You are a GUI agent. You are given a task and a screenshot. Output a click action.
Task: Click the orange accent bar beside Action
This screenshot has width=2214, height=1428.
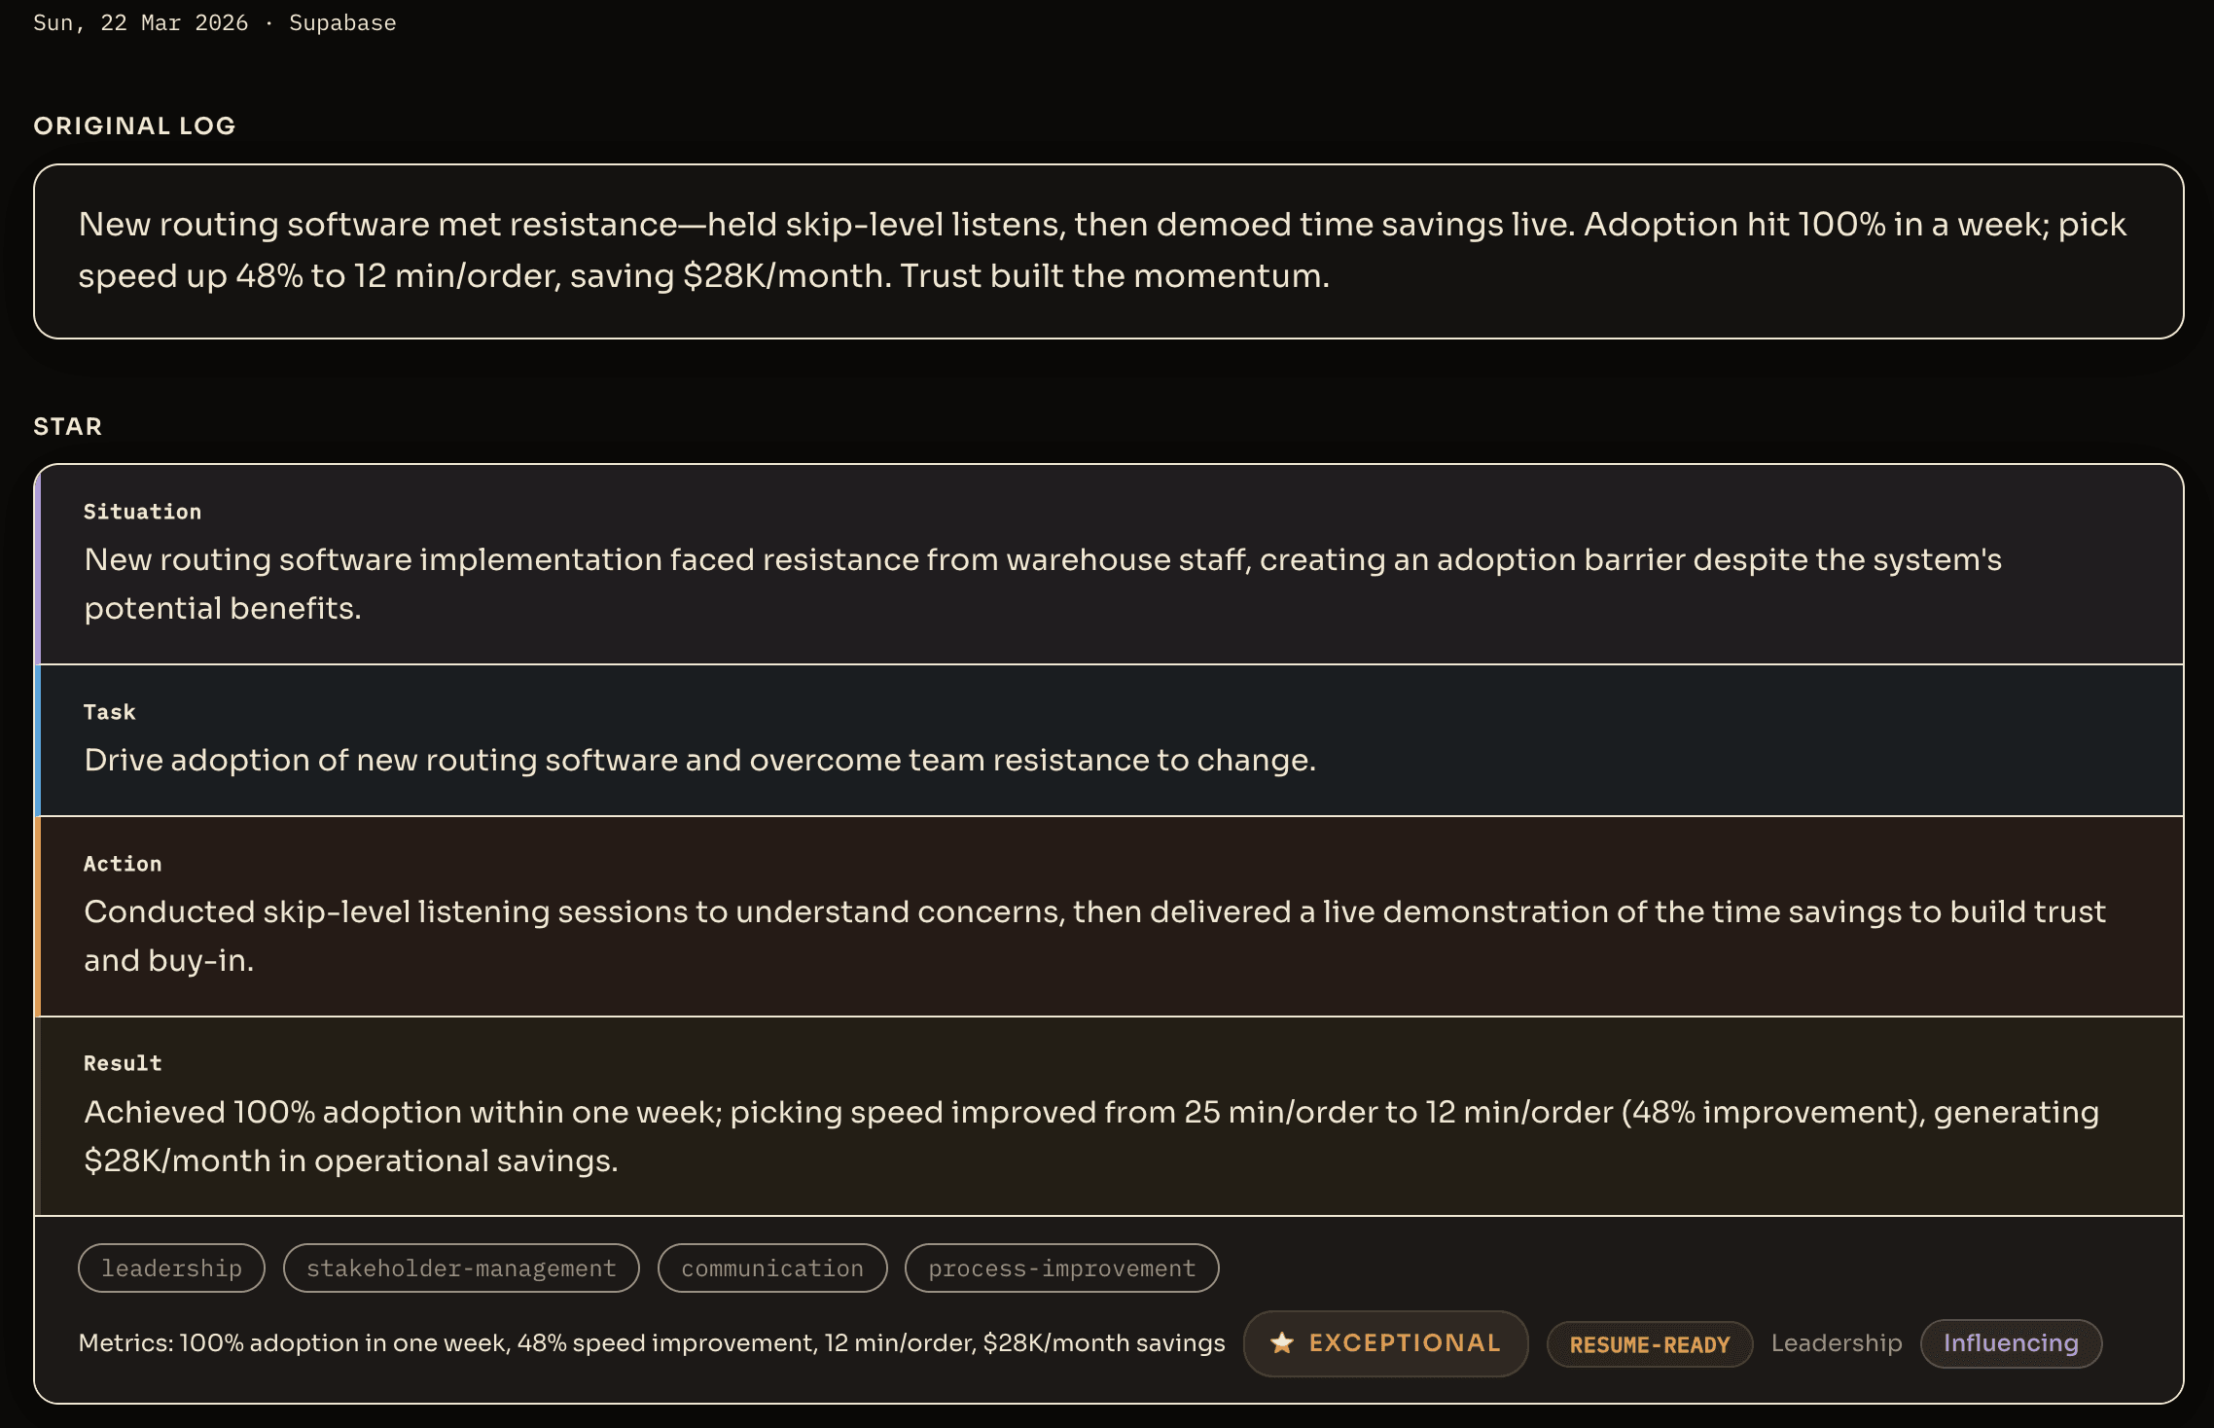[37, 916]
